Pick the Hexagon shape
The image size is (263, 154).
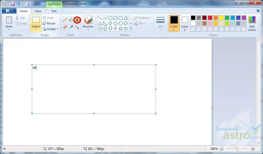(x=121, y=23)
